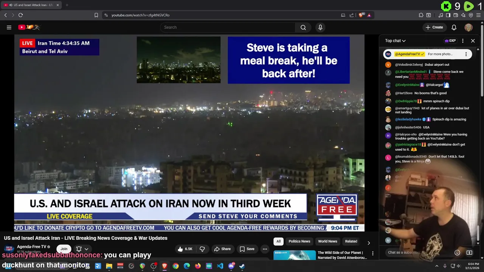Open the YouTube hamburger guide menu
Viewport: 484px width, 272px height.
(9, 27)
